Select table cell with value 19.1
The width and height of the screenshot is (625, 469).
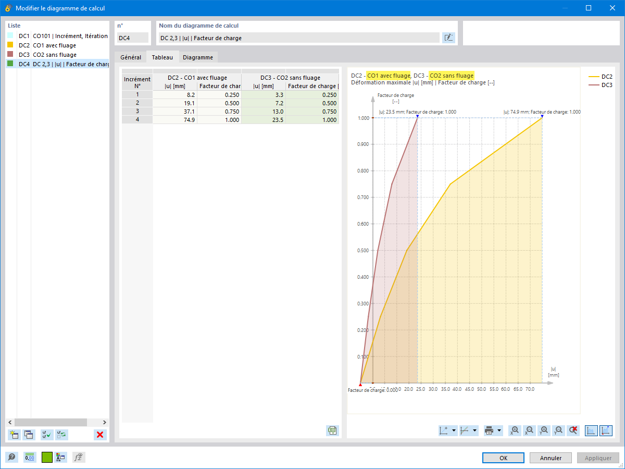pyautogui.click(x=175, y=103)
